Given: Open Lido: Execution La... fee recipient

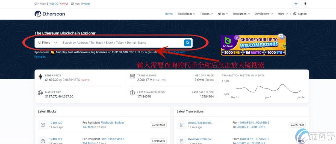Looking at the screenshot, I should click(x=113, y=139).
